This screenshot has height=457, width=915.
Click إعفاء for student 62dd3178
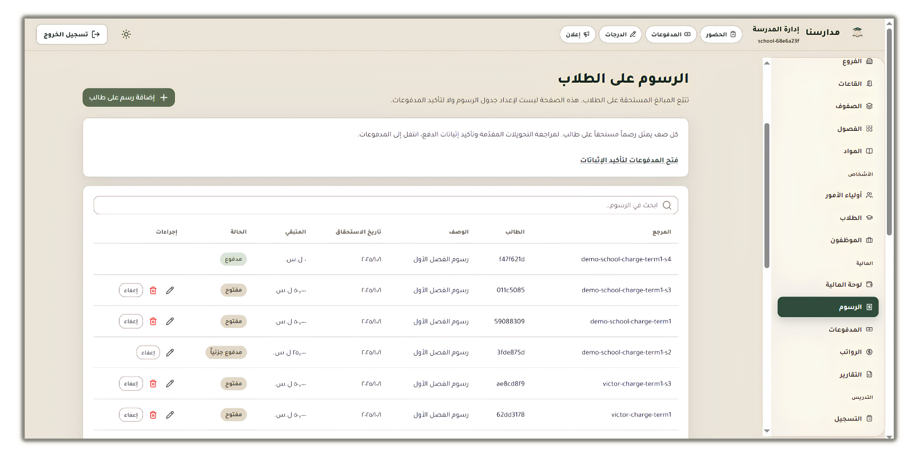click(131, 415)
